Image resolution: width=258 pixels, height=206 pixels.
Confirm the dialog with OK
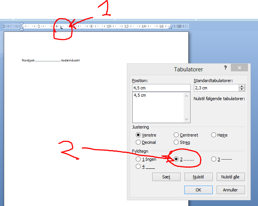coord(198,190)
